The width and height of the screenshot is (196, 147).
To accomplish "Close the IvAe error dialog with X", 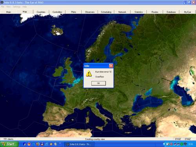I will [x=111, y=66].
